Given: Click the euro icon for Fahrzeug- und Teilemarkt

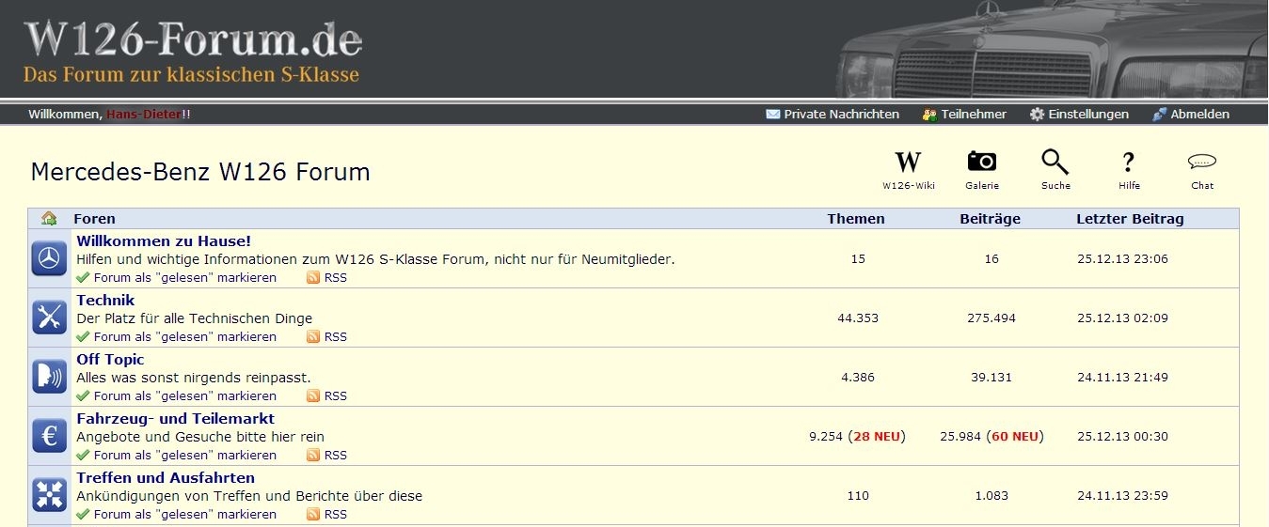Looking at the screenshot, I should click(49, 436).
